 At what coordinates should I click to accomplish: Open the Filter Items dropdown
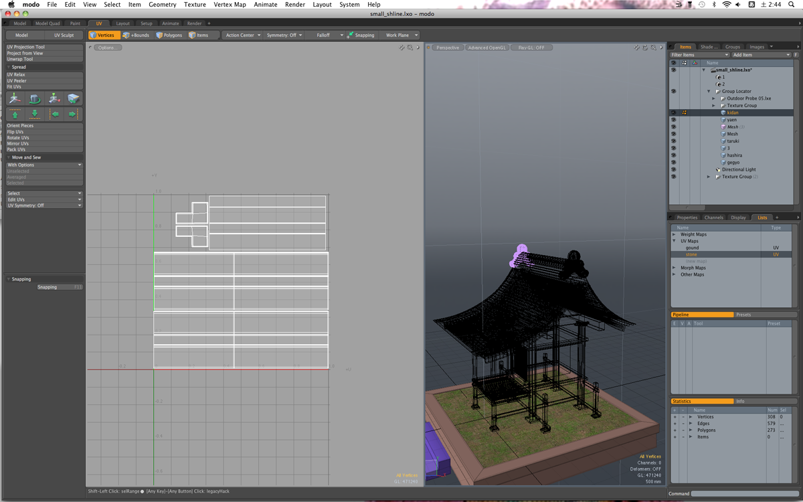click(699, 55)
